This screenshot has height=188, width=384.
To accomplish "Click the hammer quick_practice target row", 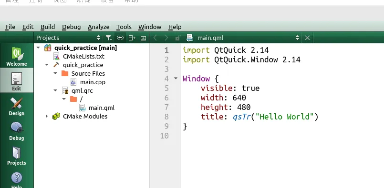I will click(83, 65).
